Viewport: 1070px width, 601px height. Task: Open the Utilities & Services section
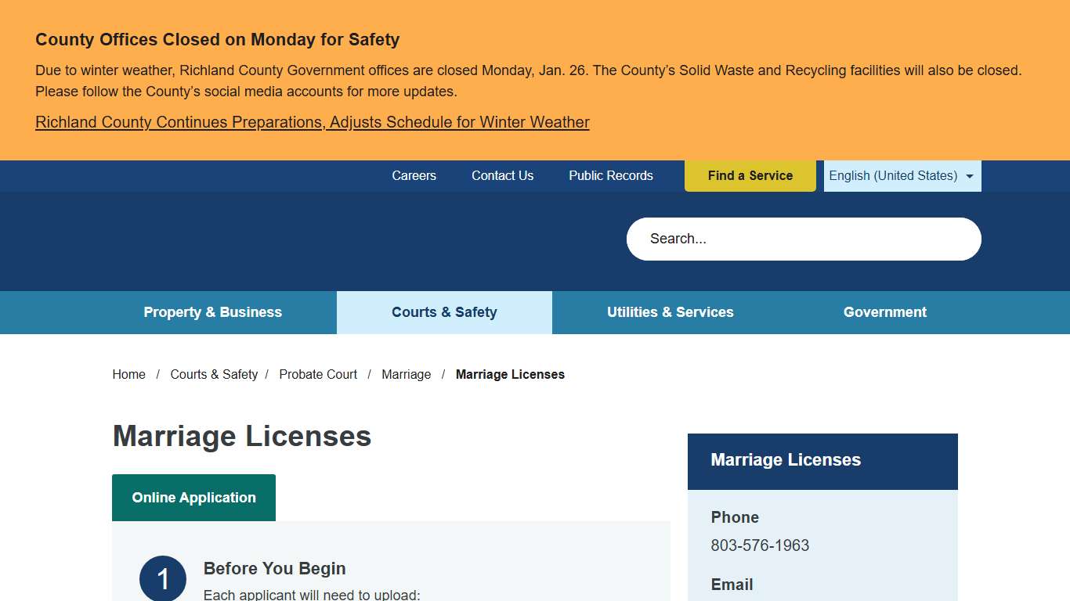(671, 311)
